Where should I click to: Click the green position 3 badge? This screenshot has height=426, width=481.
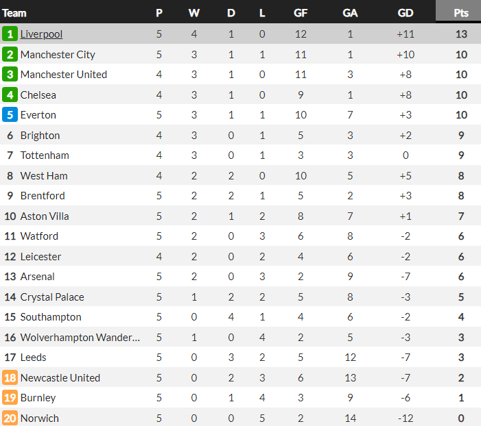(10, 75)
